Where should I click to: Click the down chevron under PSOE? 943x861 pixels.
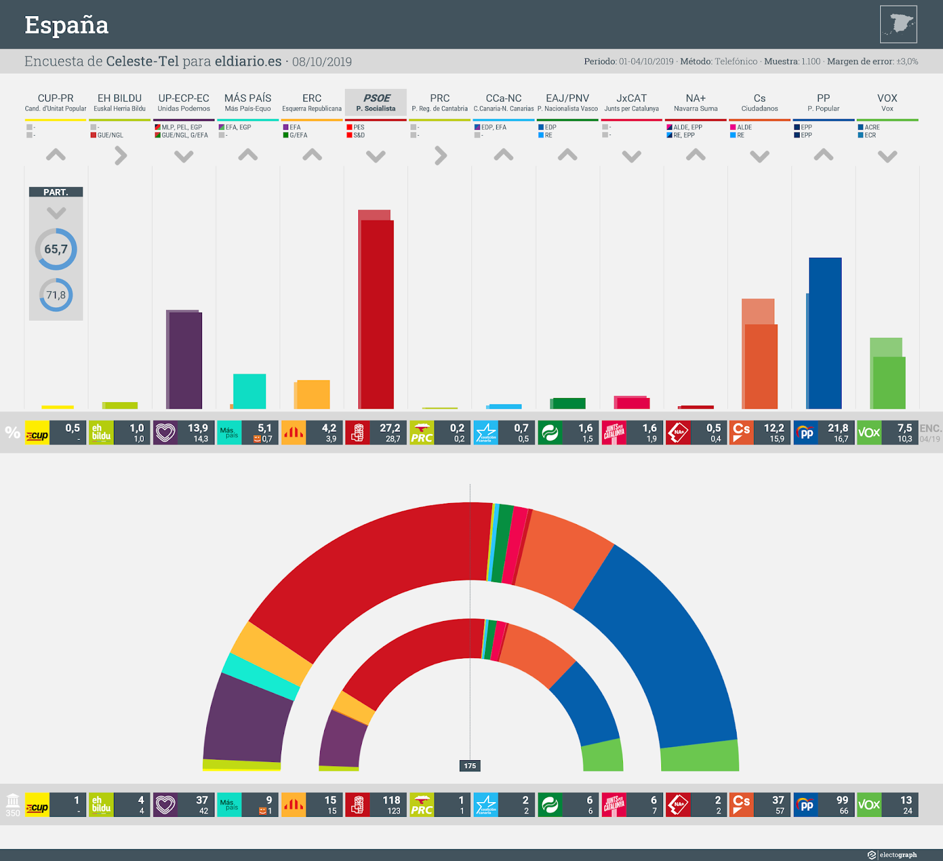pyautogui.click(x=376, y=156)
